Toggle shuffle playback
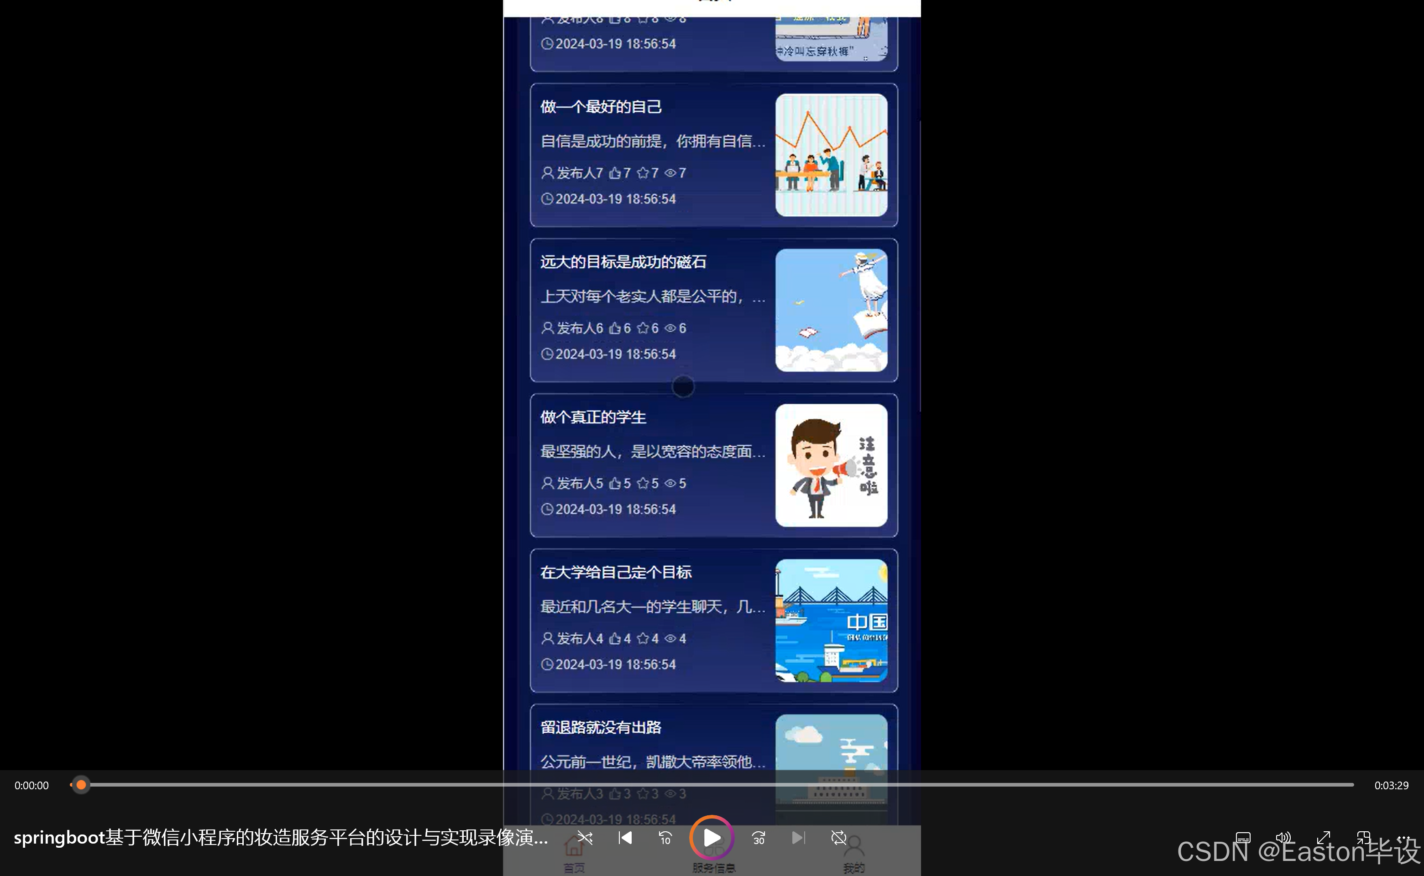 pos(585,838)
